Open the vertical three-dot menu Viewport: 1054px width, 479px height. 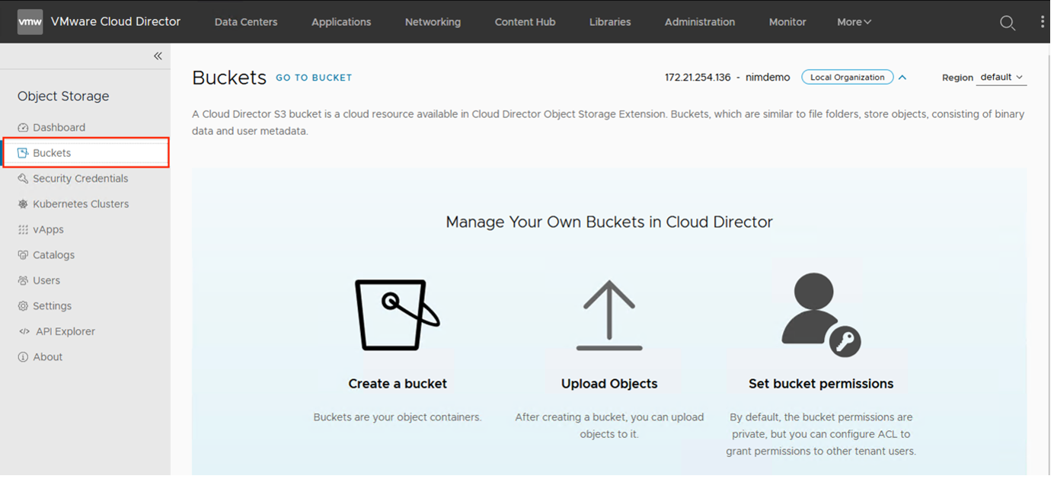tap(1043, 22)
